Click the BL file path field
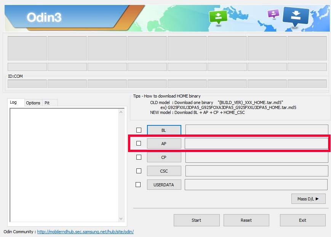This screenshot has width=331, height=237. coord(257,130)
